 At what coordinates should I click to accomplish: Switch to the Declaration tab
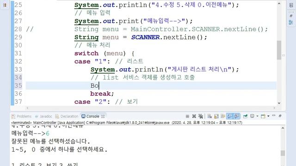point(67,116)
